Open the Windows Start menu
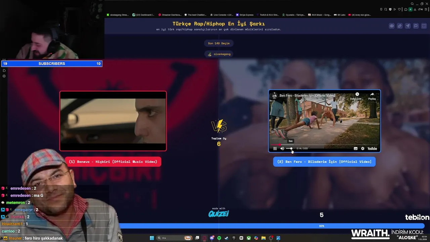The image size is (430, 242). point(152,238)
